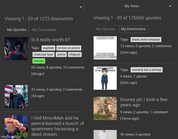The width and height of the screenshot is (178, 139).
Task: Click the green memes tag
Action: 39,61
